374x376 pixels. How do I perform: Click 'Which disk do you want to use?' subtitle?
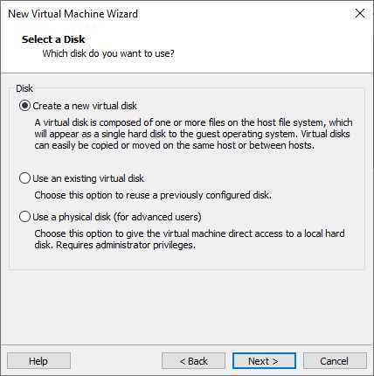click(108, 53)
